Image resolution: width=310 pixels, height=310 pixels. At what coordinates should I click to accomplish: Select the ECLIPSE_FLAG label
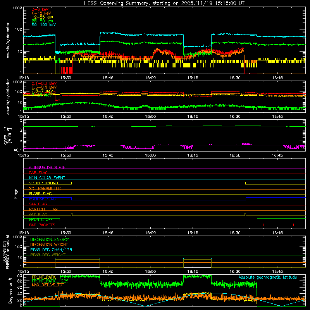(42, 199)
